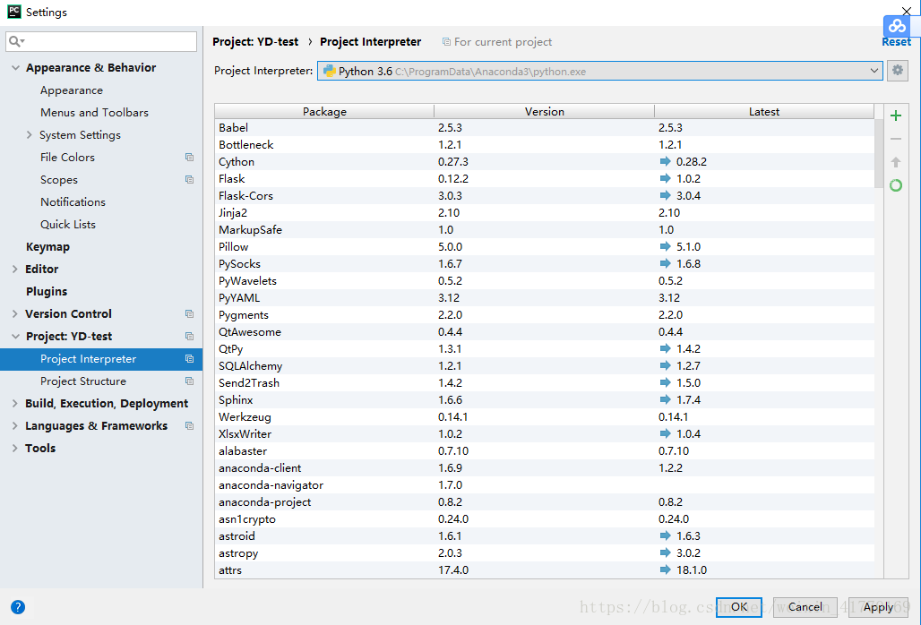
Task: Click the Cancel button
Action: tap(805, 607)
